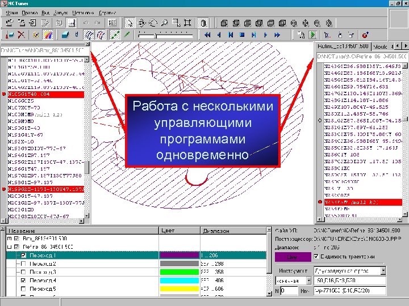This screenshot has width=409, height=306.
Task: Toggle the Переход 4 checkbox
Action: [23, 280]
